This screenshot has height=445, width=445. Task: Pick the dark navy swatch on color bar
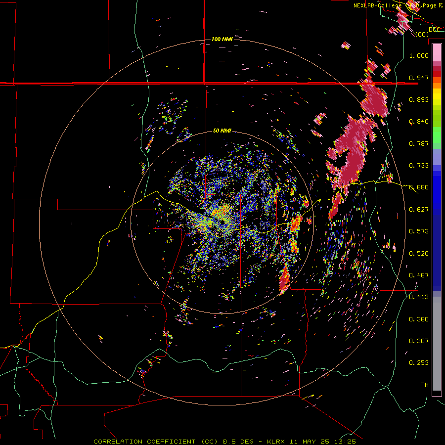coord(437,250)
